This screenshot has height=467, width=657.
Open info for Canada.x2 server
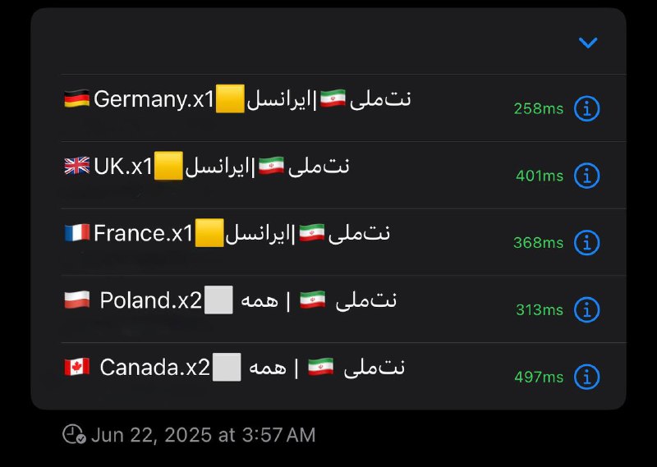click(x=586, y=377)
